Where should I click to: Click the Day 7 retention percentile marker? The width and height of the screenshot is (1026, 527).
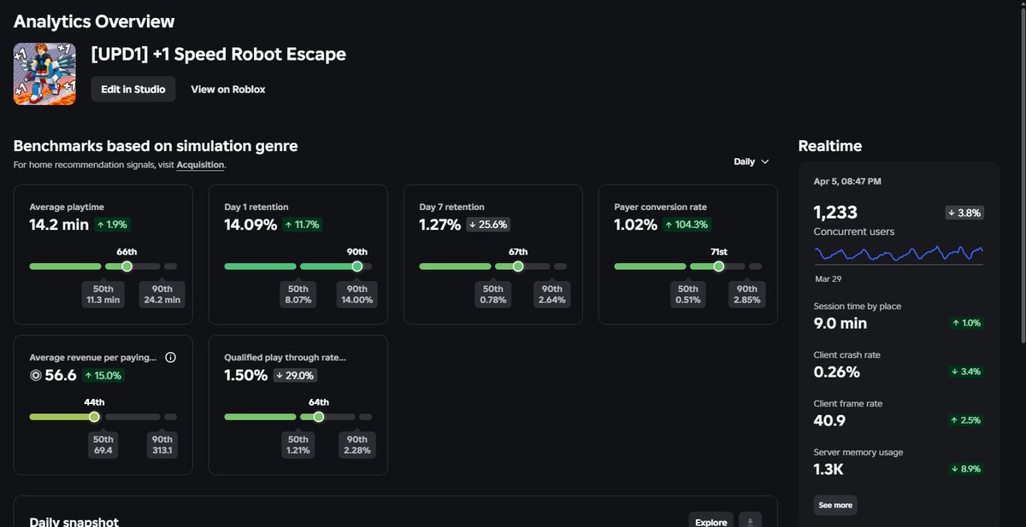(x=517, y=266)
